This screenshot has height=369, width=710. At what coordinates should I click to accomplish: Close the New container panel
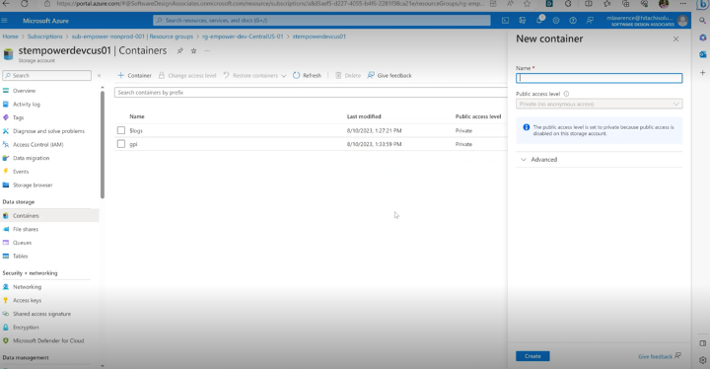tap(675, 39)
